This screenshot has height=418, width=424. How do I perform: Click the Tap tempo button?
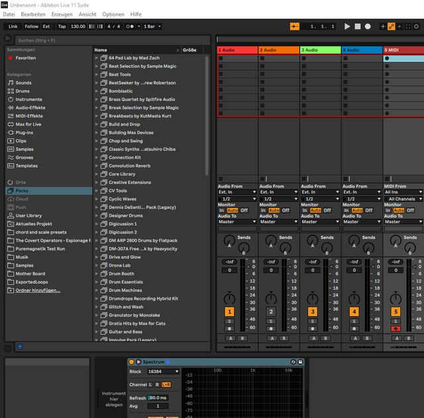[x=62, y=26]
